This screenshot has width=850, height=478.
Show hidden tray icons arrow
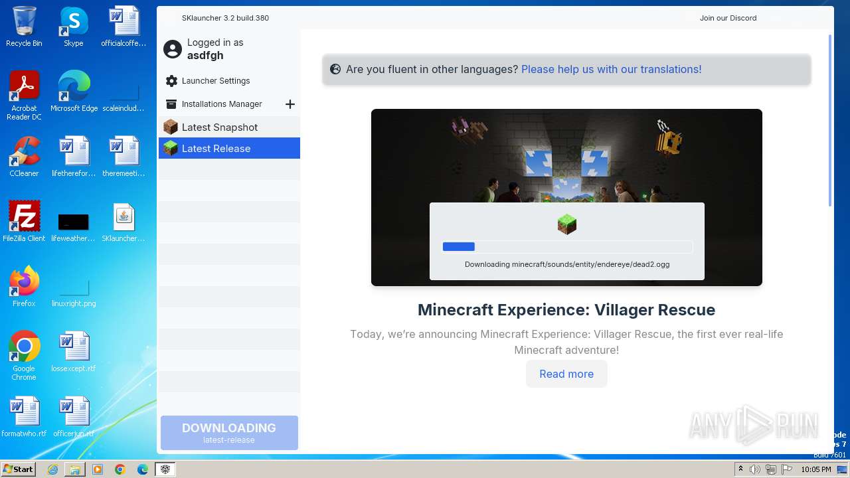[740, 469]
